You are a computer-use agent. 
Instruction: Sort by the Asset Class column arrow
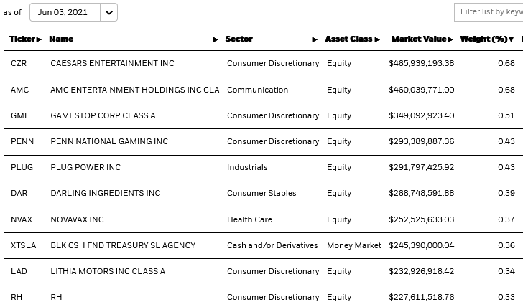point(377,39)
